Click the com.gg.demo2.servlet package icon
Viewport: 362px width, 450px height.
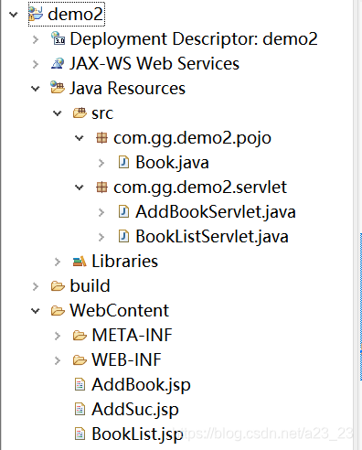tap(101, 187)
